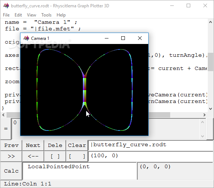Click the (0, 0, 0) result field
Image resolution: width=214 pixels, height=188 pixels.
175,171
